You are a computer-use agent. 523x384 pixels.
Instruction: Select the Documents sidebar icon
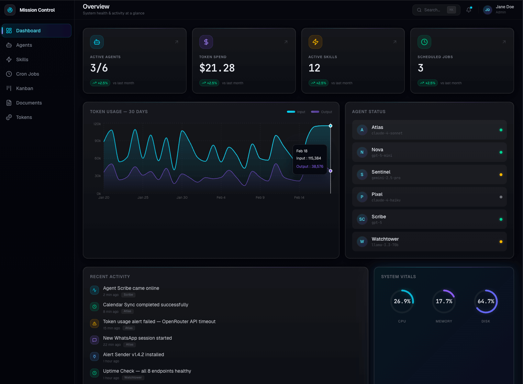[9, 103]
